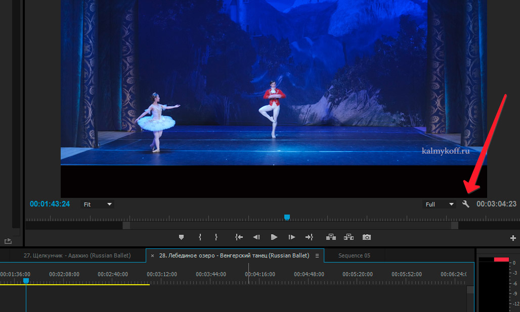Screen dimensions: 520x312
Task: Open the Fit zoom level dropdown
Action: (97, 204)
